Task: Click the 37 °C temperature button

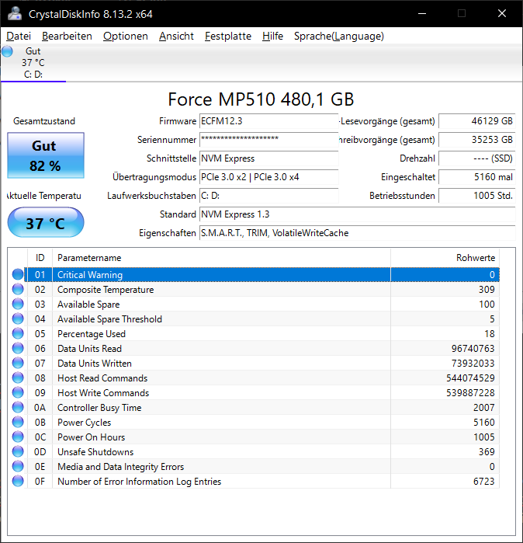Action: click(46, 223)
